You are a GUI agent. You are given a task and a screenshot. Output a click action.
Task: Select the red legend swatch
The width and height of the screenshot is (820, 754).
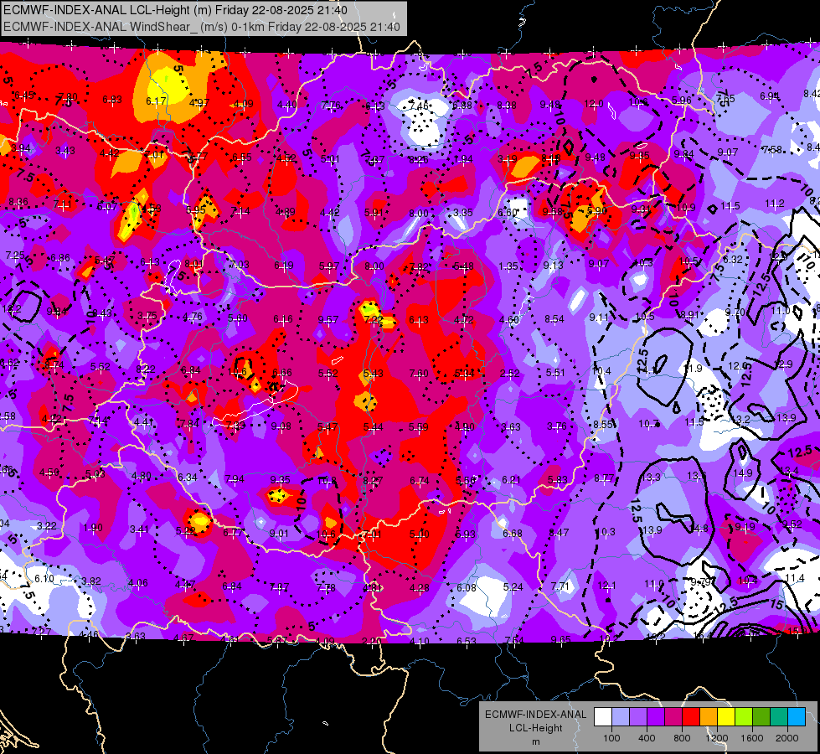tap(691, 717)
